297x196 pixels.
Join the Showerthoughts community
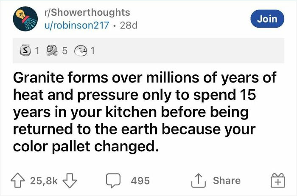267,19
